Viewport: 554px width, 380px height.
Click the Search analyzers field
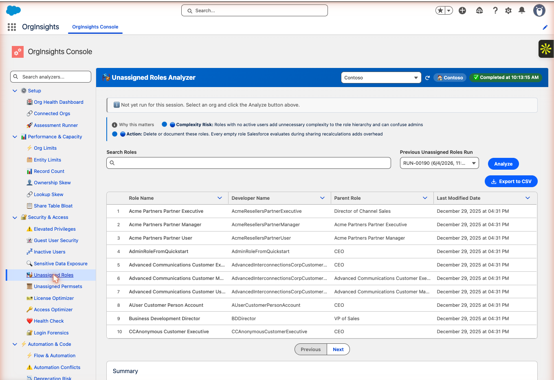tap(51, 77)
